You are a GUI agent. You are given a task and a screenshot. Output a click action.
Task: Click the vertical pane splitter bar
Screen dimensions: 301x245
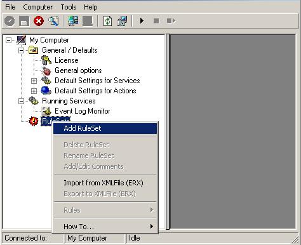coord(168,131)
